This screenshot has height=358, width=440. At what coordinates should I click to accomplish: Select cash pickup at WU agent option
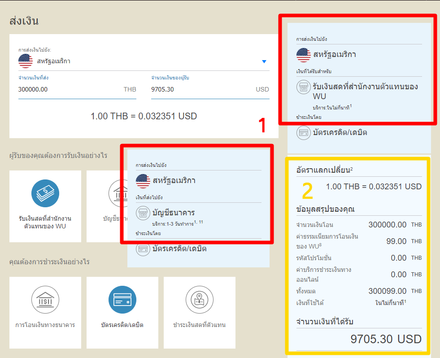(45, 206)
